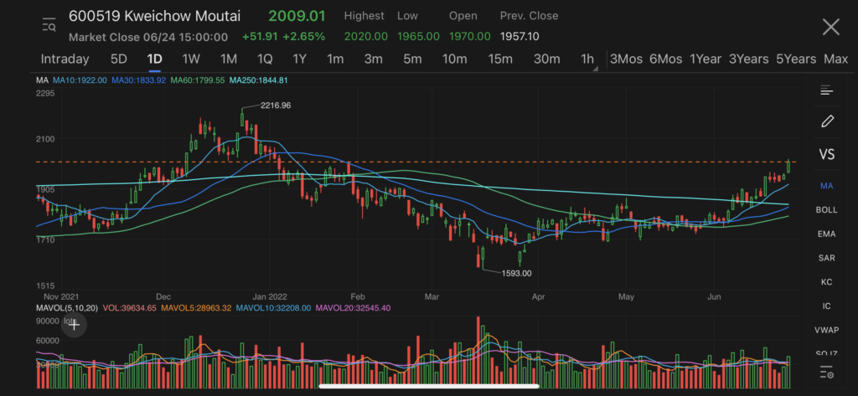
Task: Click the MA10:1922.00 legend value
Action: tap(80, 80)
